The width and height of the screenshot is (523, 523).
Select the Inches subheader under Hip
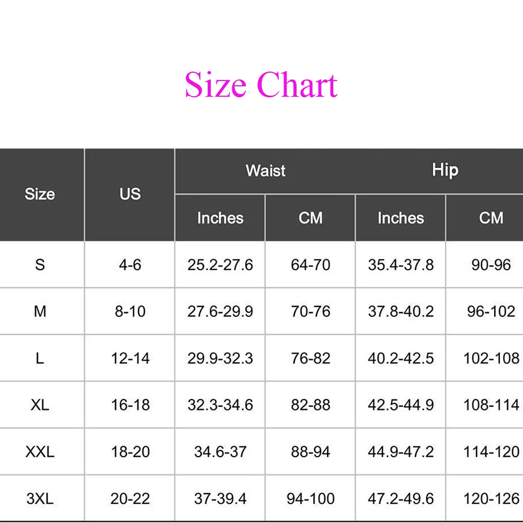(401, 218)
